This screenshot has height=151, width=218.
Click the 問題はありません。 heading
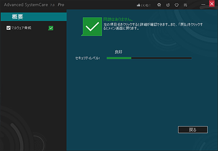click(118, 19)
